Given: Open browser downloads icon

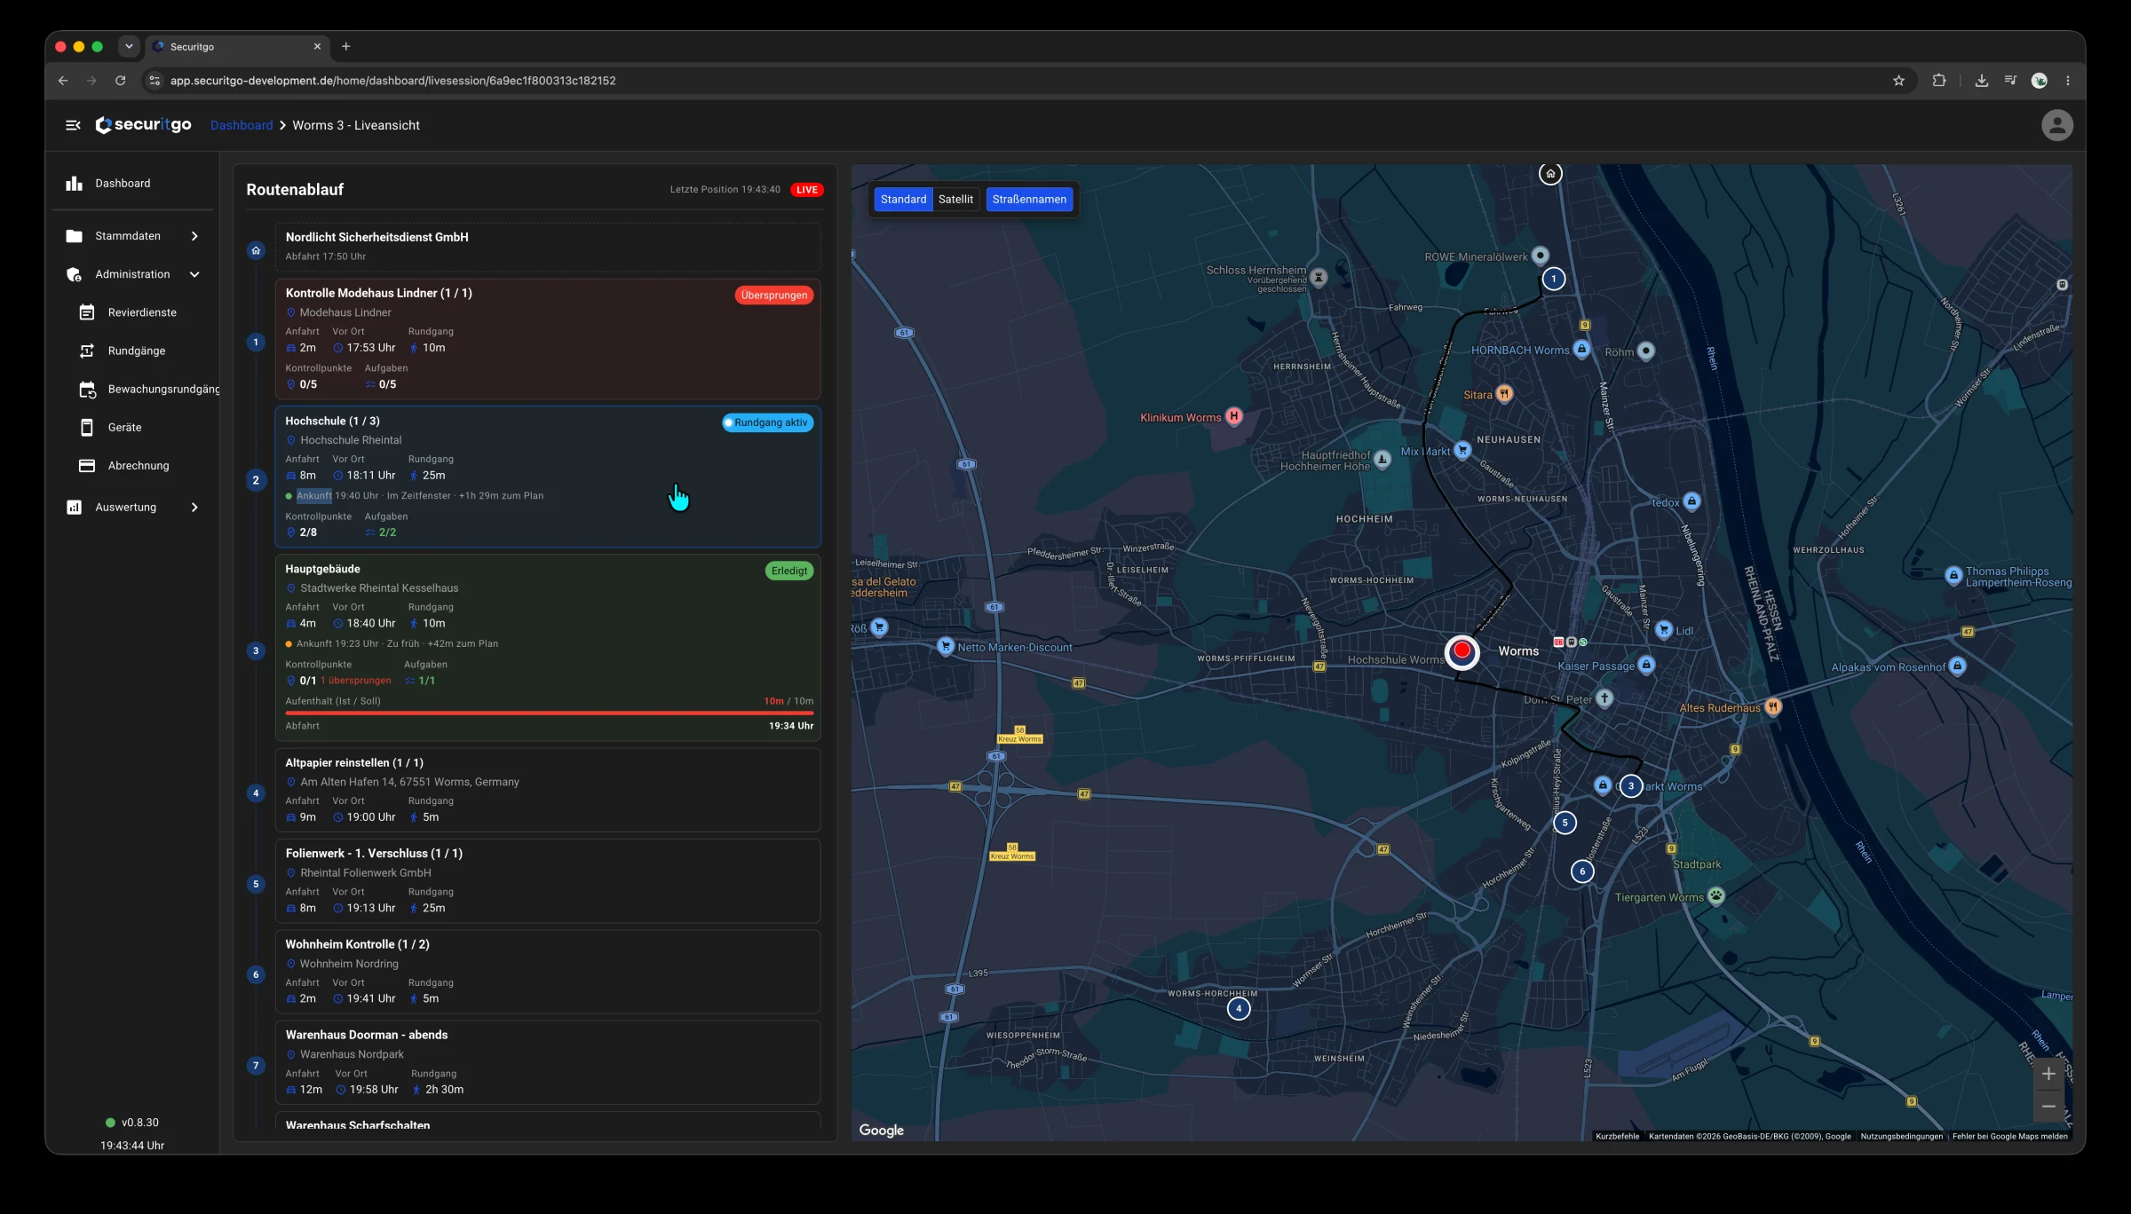Looking at the screenshot, I should tap(1981, 81).
